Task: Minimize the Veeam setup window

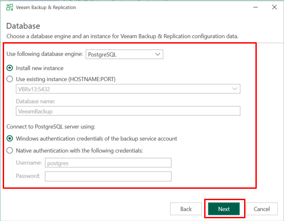Action: coord(255,7)
